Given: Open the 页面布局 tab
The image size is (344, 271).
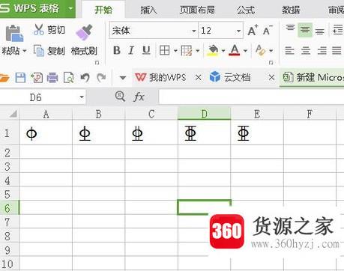Looking at the screenshot, I should pyautogui.click(x=197, y=10).
